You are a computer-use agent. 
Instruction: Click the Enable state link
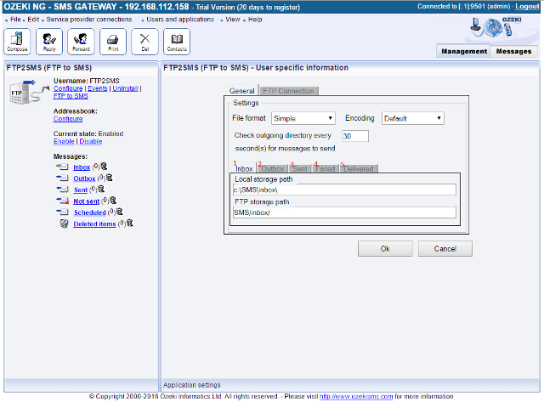64,141
